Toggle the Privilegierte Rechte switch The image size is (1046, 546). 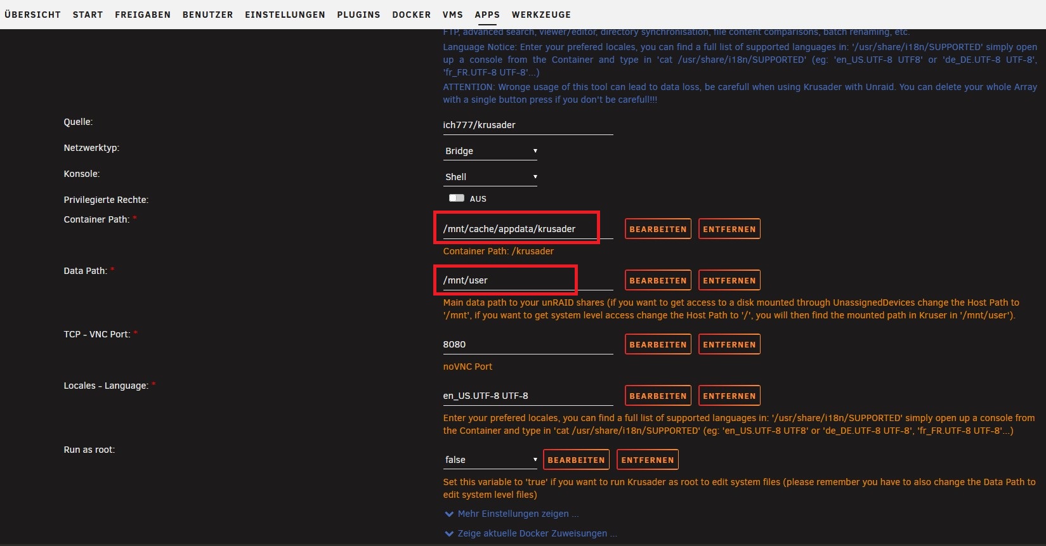(457, 198)
